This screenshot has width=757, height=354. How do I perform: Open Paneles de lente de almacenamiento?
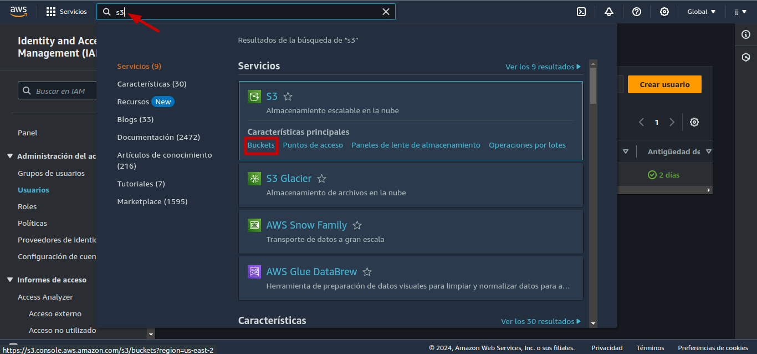point(416,145)
